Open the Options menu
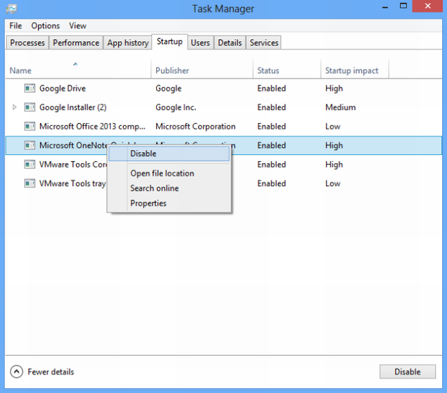Image resolution: width=447 pixels, height=393 pixels. [45, 25]
